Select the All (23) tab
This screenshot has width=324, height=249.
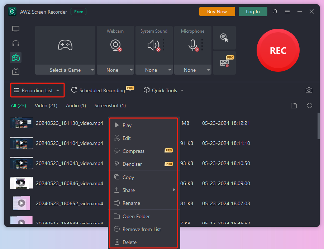point(18,105)
